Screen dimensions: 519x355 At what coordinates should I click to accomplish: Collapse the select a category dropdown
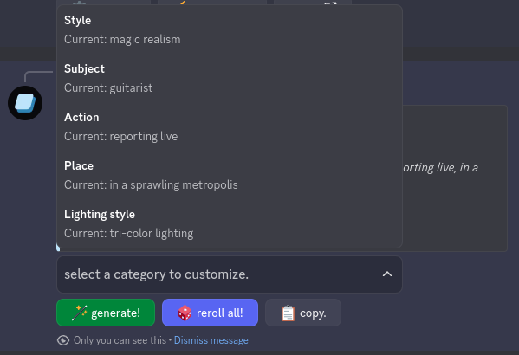(x=230, y=274)
